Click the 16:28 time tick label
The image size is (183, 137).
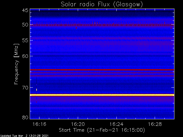point(155,124)
